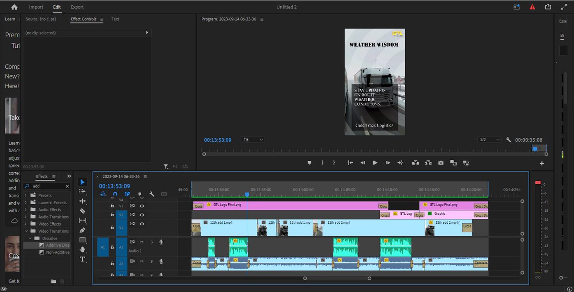The height and width of the screenshot is (292, 574).
Task: Open the Fit zoom level dropdown
Action: pyautogui.click(x=253, y=140)
